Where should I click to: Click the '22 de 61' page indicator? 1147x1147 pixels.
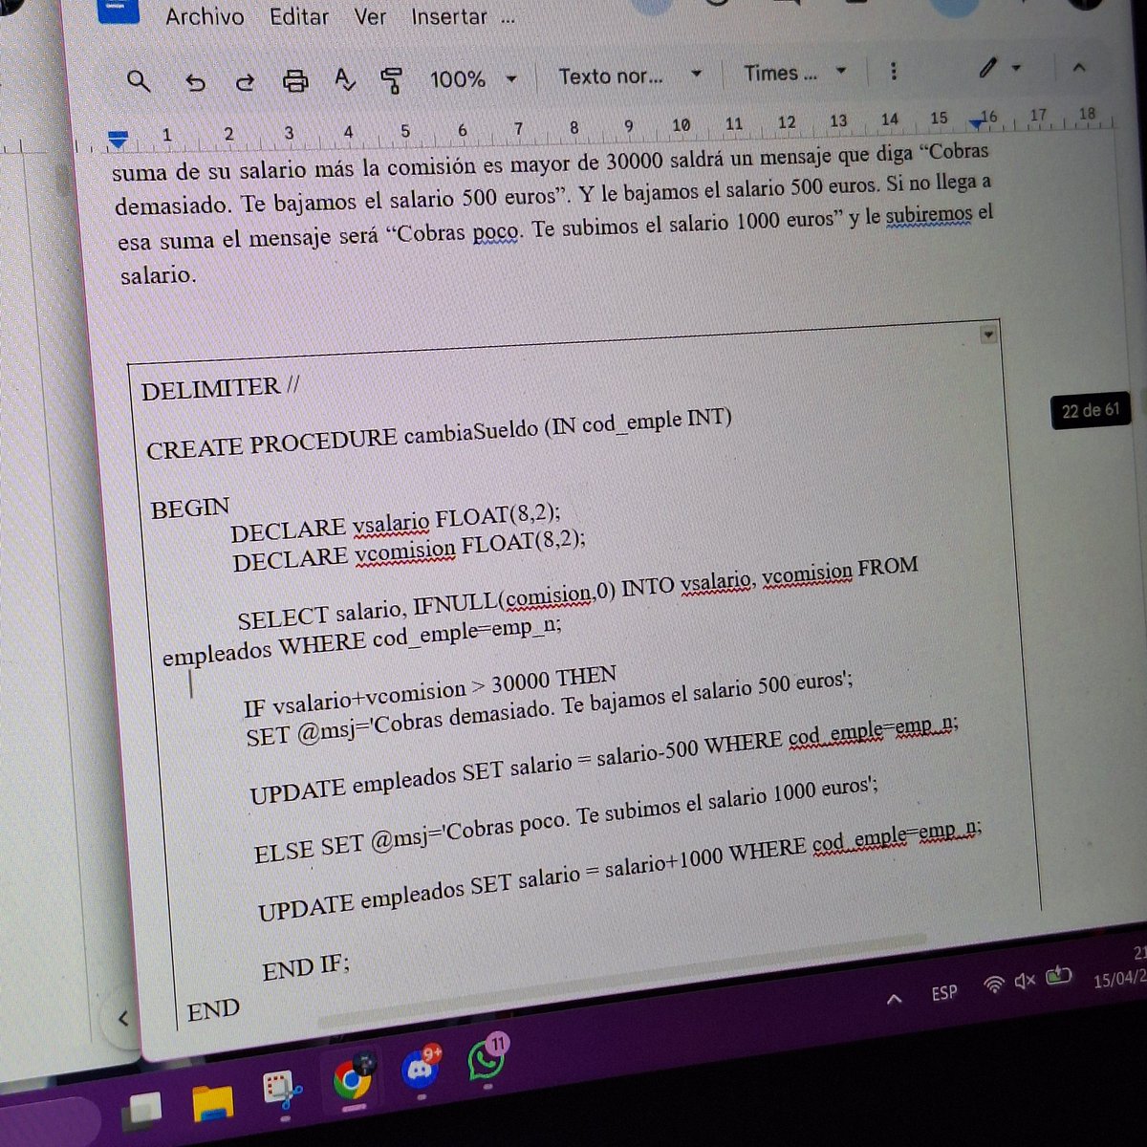[1090, 410]
